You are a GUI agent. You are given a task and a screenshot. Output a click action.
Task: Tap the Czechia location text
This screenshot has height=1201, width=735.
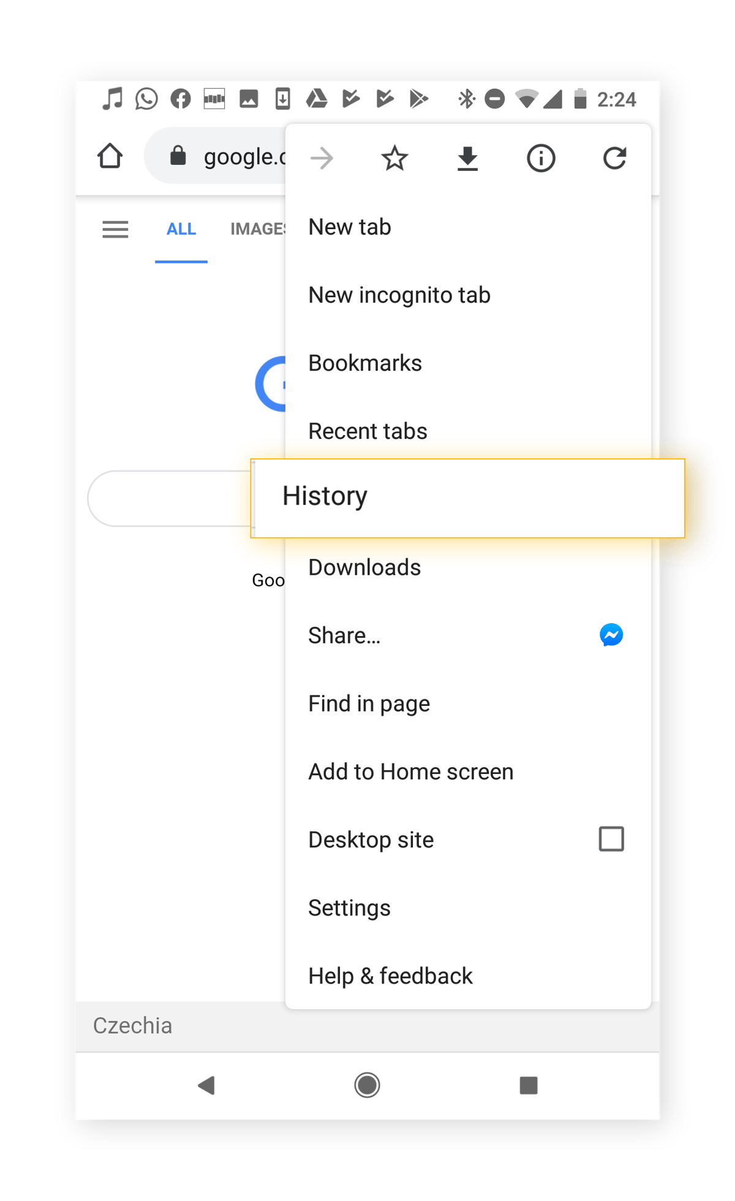click(132, 1025)
